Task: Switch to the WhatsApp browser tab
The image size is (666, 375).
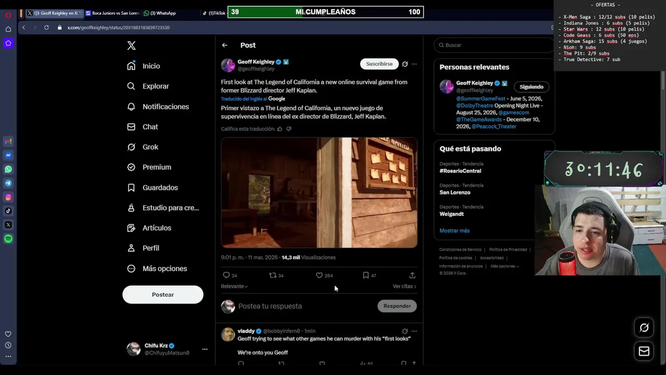Action: coord(160,13)
